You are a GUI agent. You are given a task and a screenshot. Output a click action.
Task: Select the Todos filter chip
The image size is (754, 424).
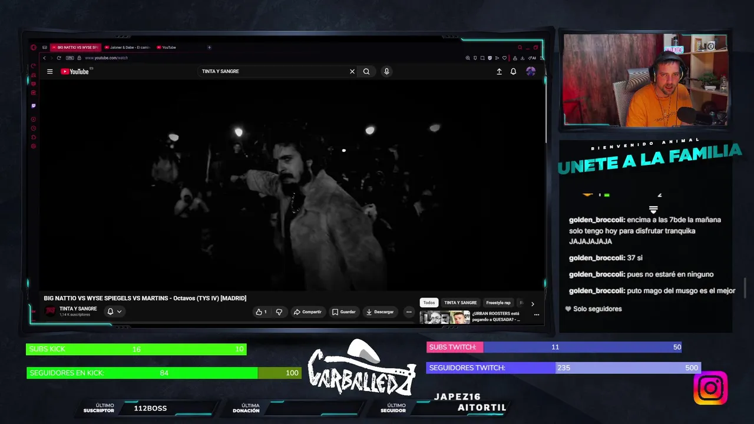(429, 303)
